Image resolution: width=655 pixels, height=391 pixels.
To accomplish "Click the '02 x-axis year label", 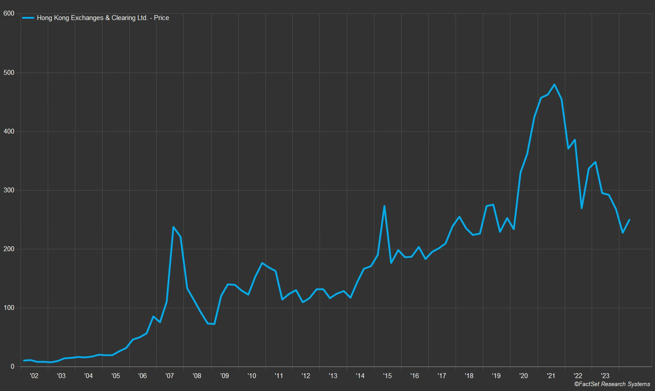I will click(x=34, y=376).
